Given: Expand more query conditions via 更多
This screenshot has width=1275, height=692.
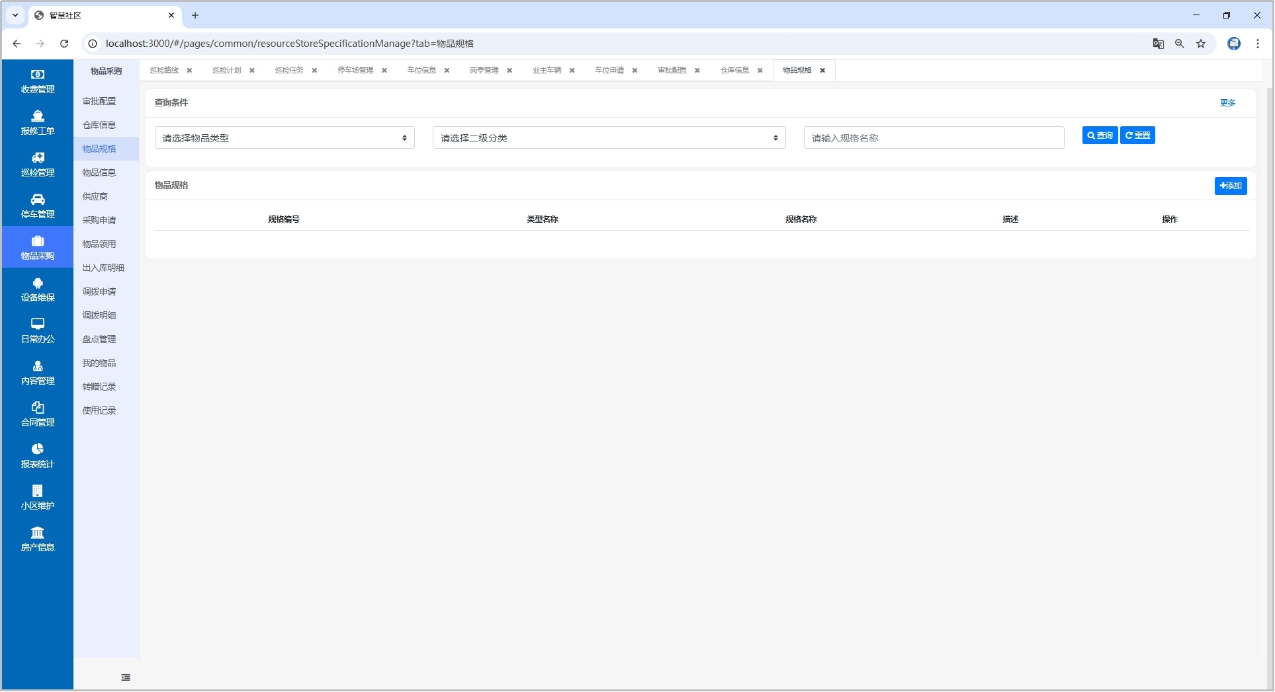Looking at the screenshot, I should [x=1227, y=103].
